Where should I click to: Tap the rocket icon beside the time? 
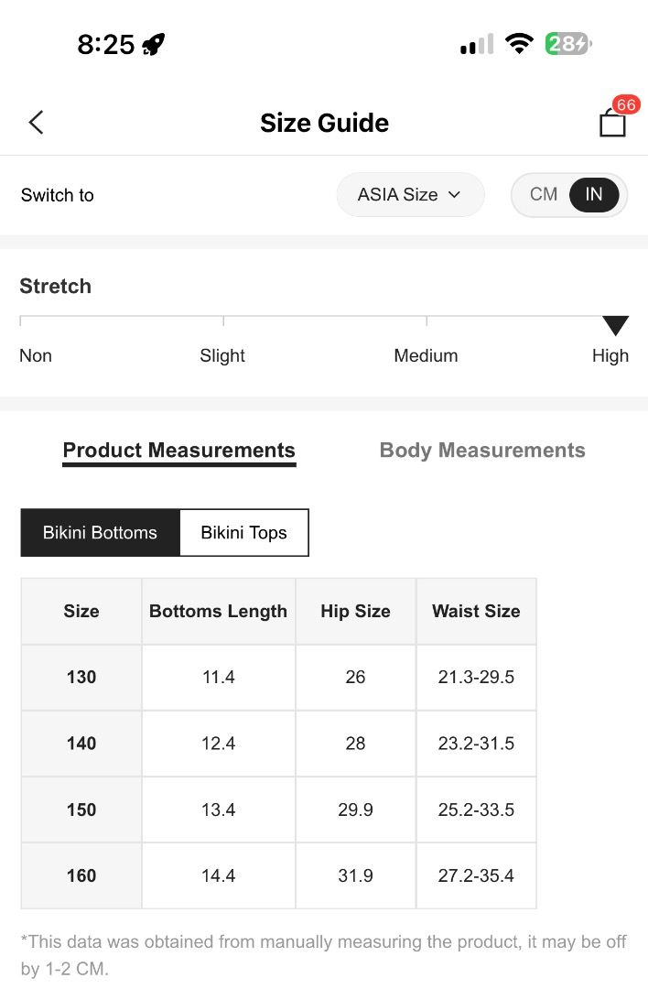coord(153,44)
